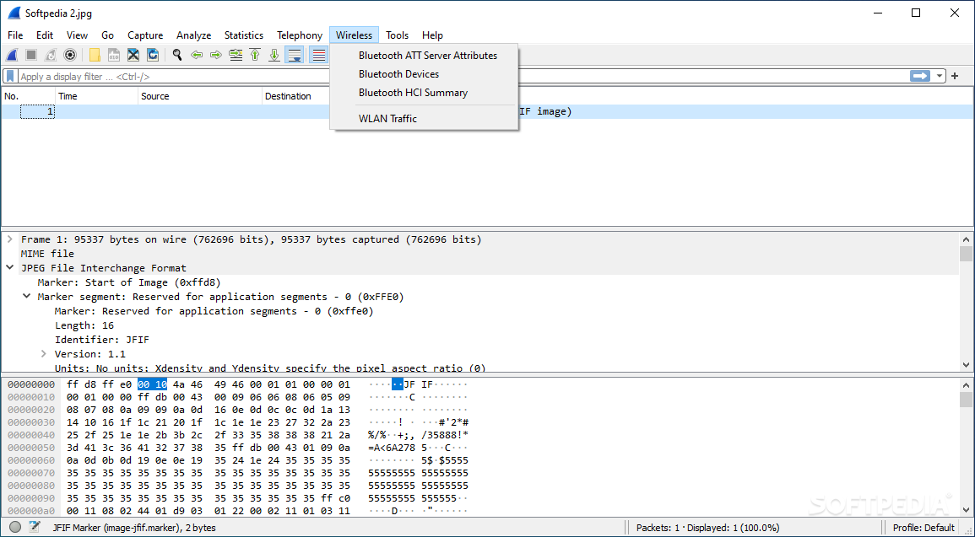The image size is (975, 537).
Task: Click hex offset 00000050 row
Action: pos(31,447)
